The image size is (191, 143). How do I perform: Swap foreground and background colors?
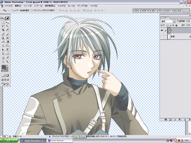(x=8, y=66)
